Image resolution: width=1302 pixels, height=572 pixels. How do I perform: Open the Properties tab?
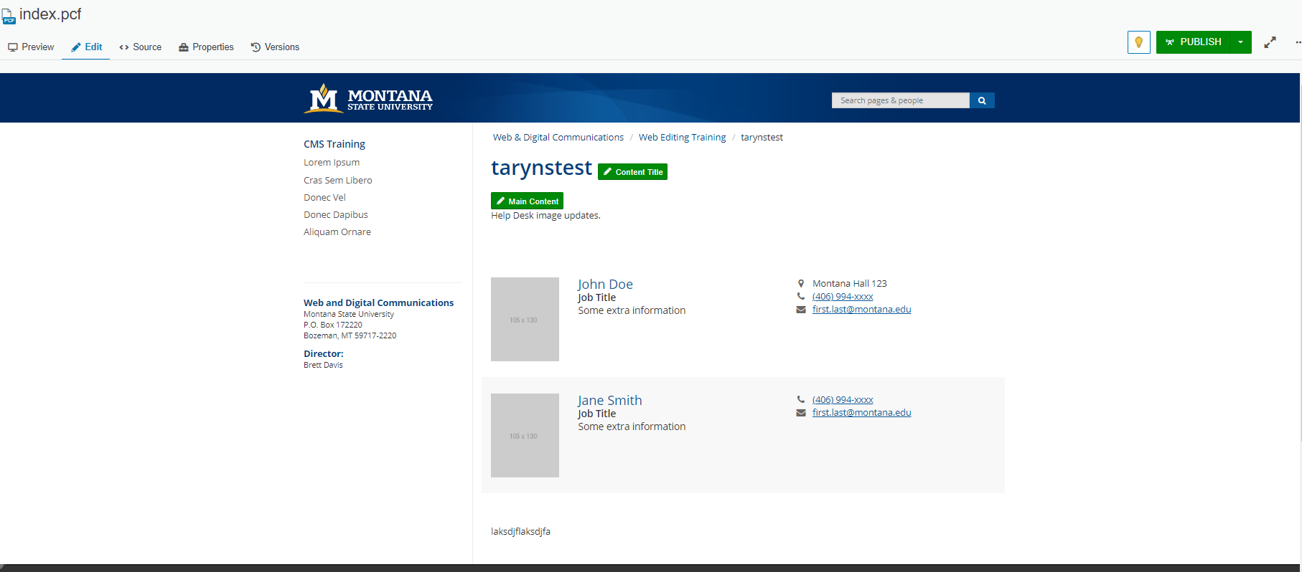[206, 47]
